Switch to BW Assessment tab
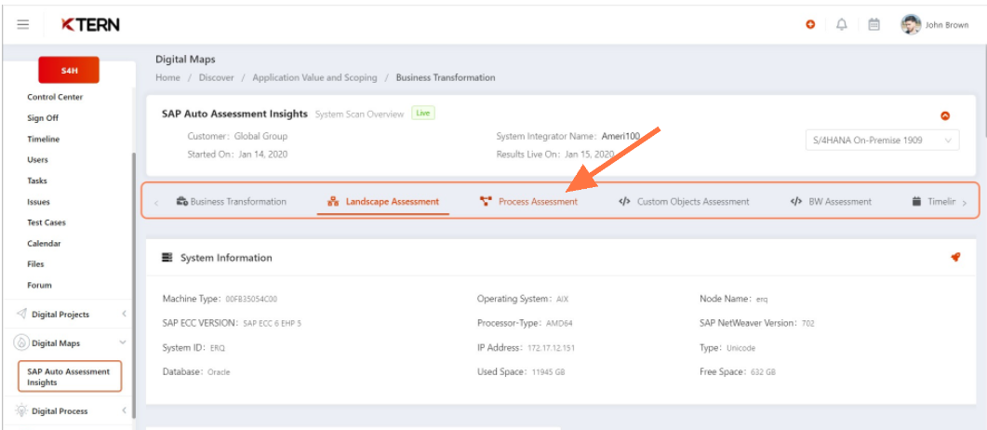Image resolution: width=987 pixels, height=430 pixels. pyautogui.click(x=831, y=201)
